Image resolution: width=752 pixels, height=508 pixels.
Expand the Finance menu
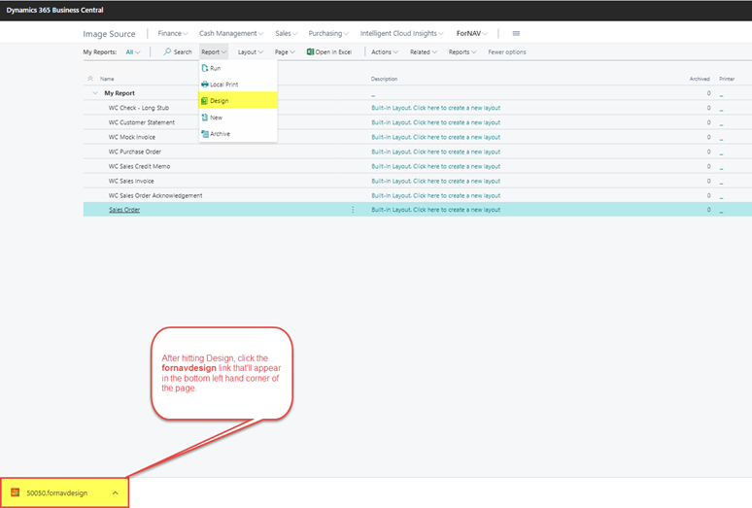[173, 34]
